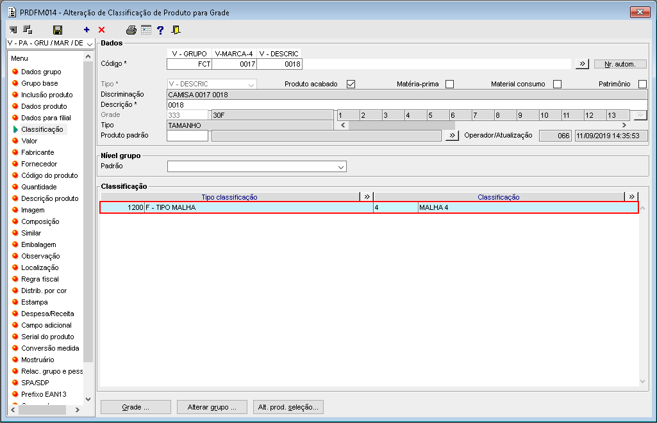657x423 pixels.
Task: Click orange bullet icon beside Fabricante
Action: (15, 152)
